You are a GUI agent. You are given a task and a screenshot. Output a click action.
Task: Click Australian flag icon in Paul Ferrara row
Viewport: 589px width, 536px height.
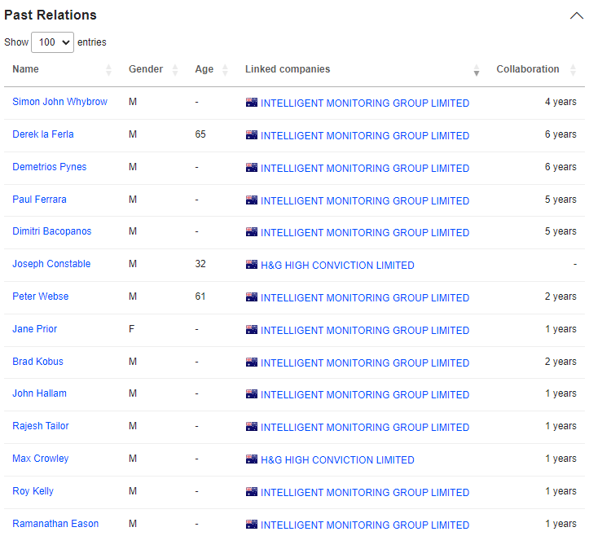point(252,200)
